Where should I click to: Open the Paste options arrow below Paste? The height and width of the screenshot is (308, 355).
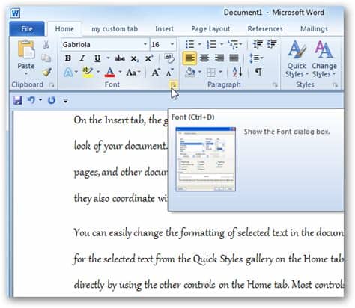point(26,74)
